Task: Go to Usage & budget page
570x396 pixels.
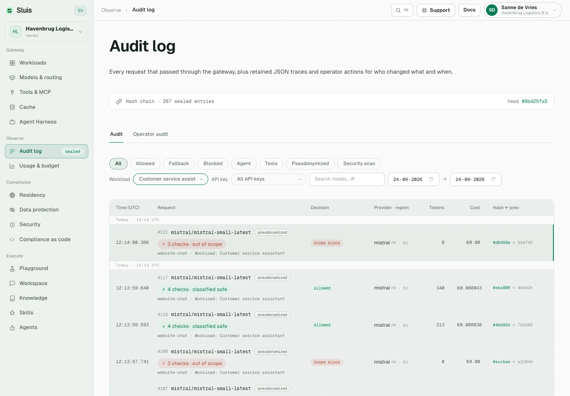Action: [46, 166]
